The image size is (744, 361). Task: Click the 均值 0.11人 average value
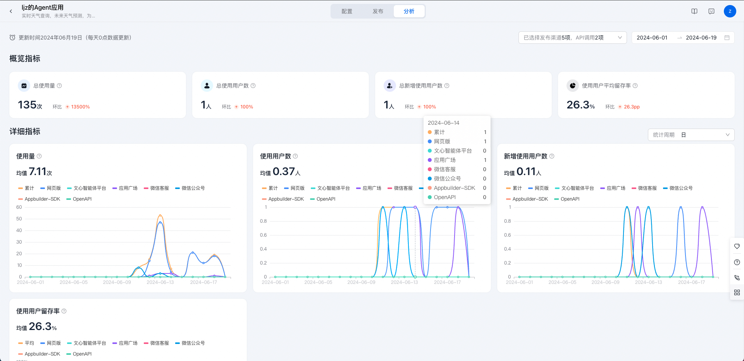(523, 172)
